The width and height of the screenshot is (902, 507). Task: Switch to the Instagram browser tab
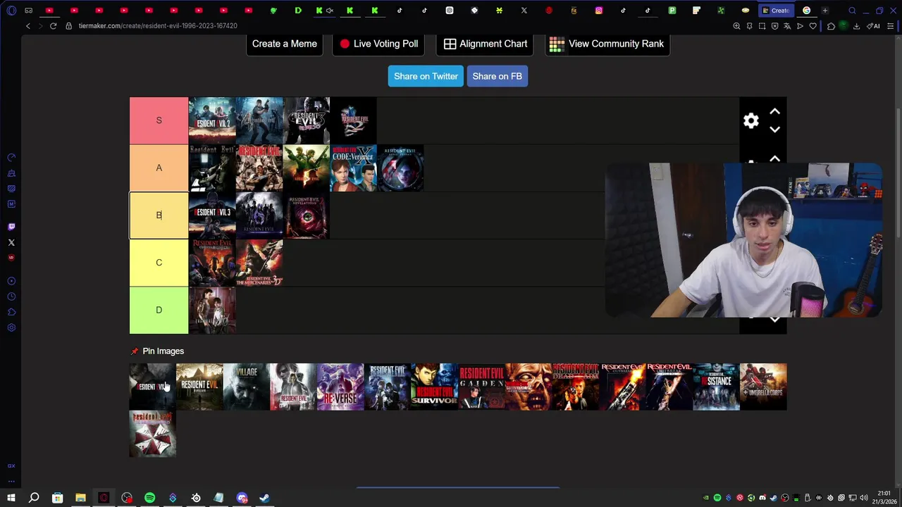[x=599, y=11]
